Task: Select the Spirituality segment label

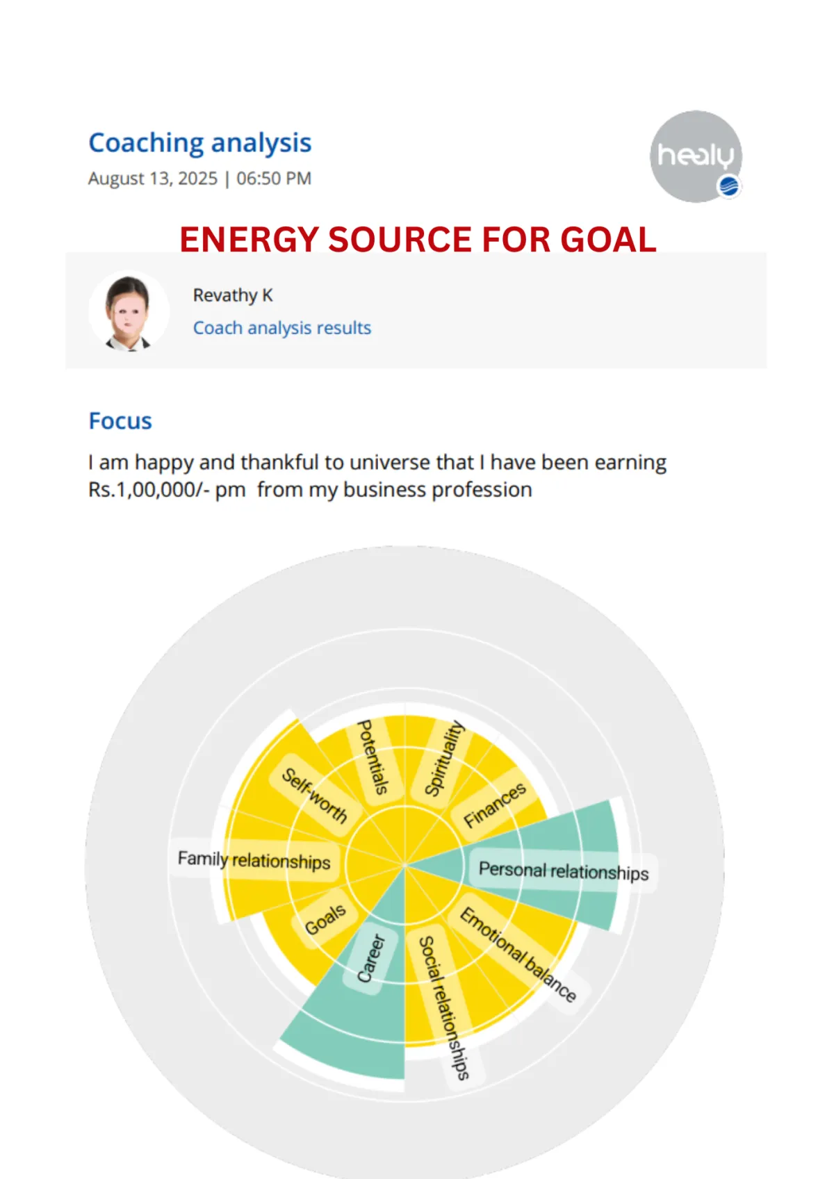Action: point(443,758)
